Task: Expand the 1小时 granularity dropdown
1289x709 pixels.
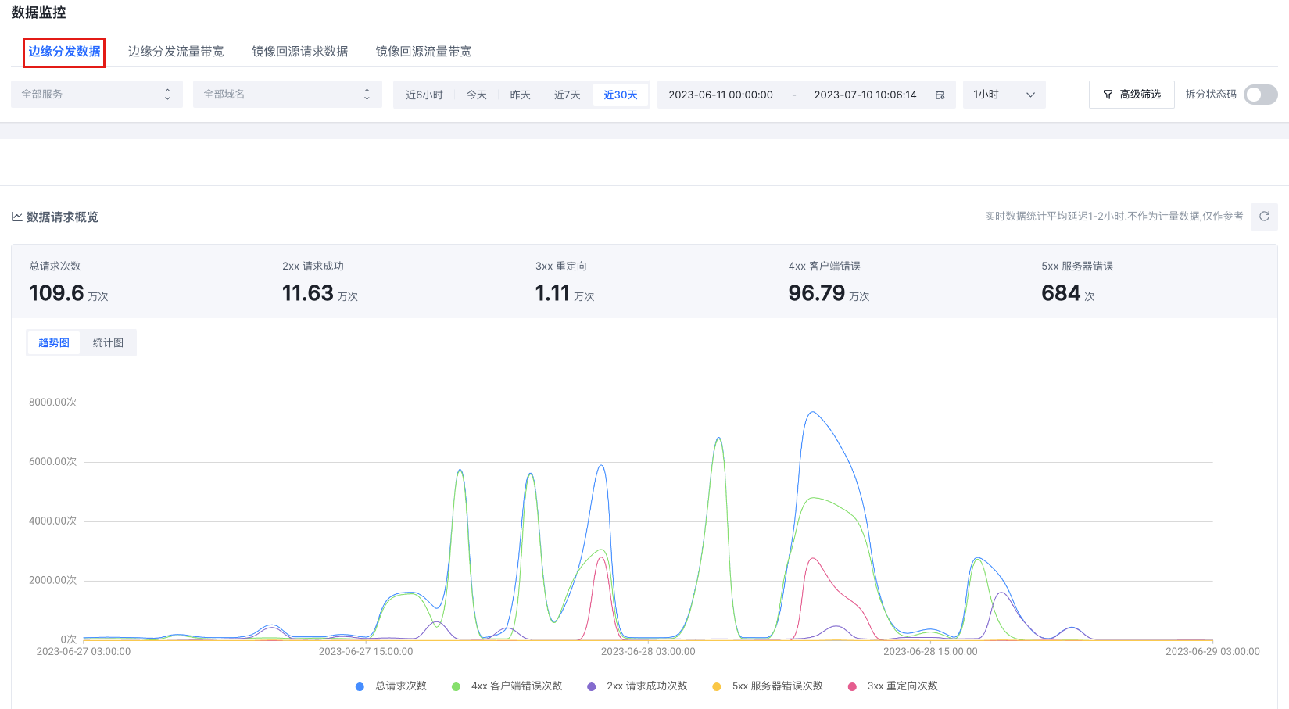Action: [x=1004, y=95]
